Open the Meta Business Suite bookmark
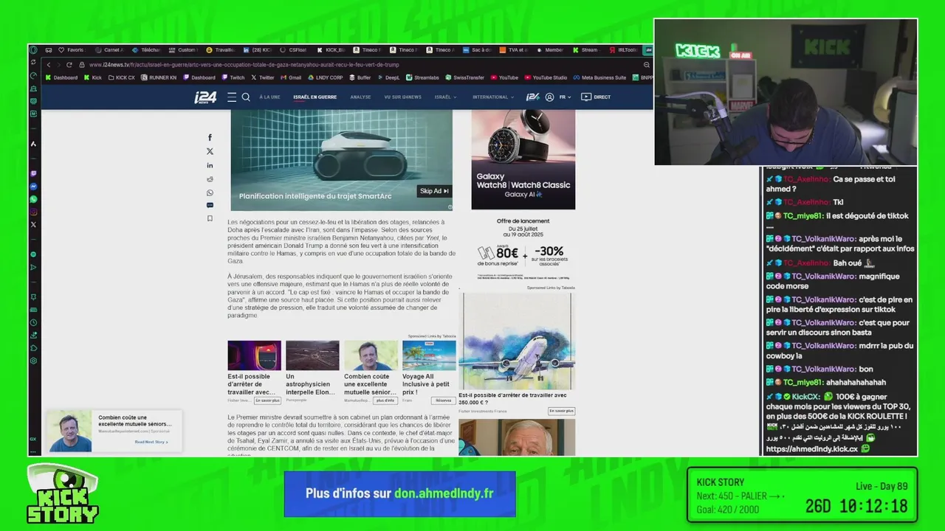This screenshot has width=945, height=531. click(x=599, y=77)
